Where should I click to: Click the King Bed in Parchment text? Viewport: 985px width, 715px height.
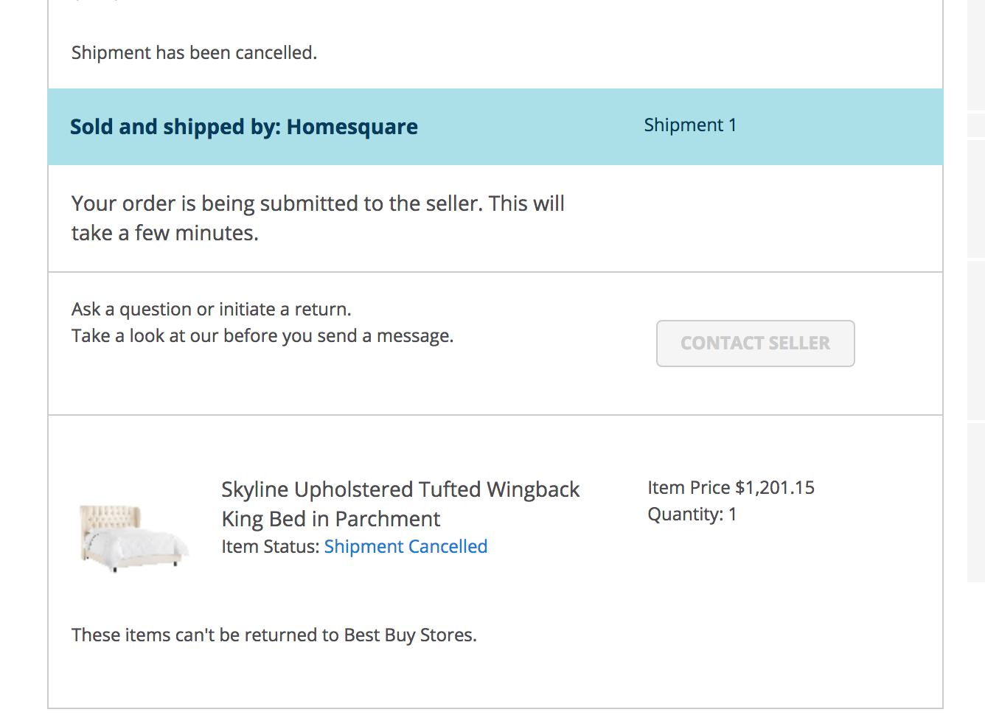click(330, 519)
